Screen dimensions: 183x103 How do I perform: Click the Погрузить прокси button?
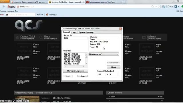tap(75, 71)
